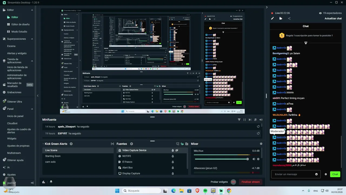Screen dimensions: 346x195
Task: Click the Minifuente speaker volume icon
Action: (x=261, y=120)
